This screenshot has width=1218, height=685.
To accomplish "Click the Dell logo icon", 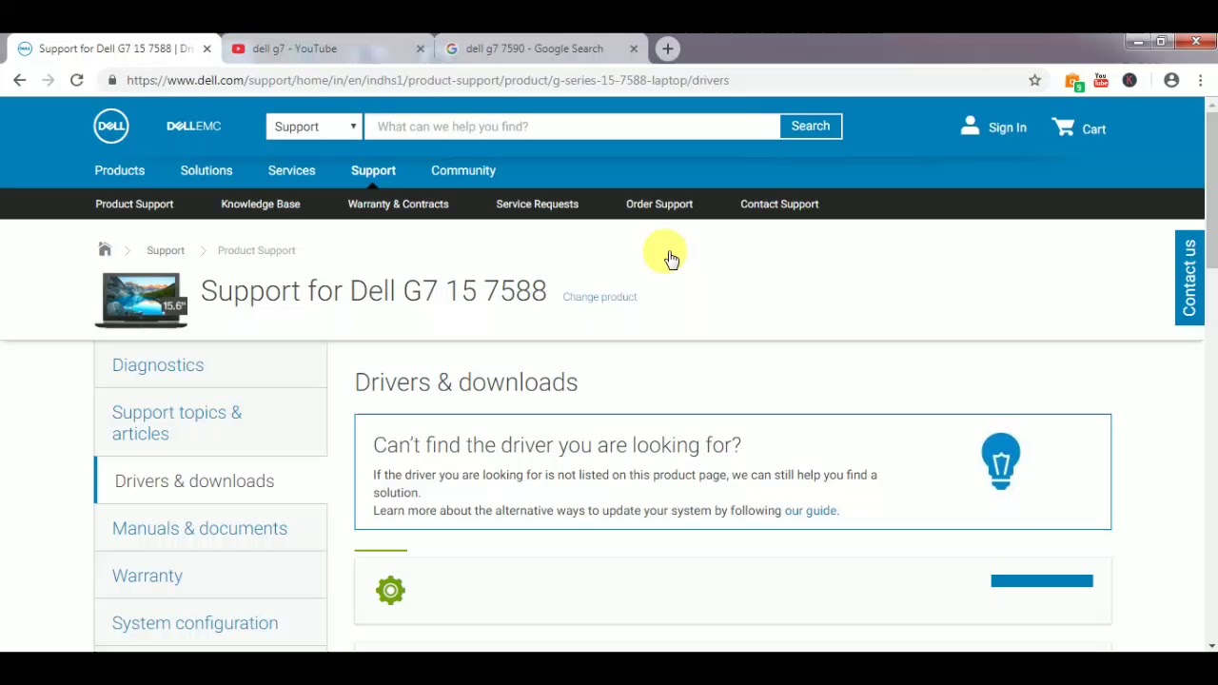I will [111, 126].
